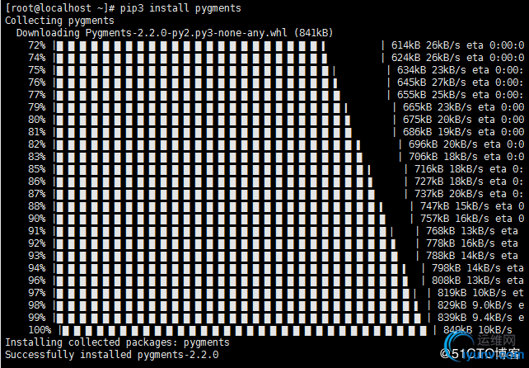Click the '716kB 18kB/s' download status
This screenshot has width=529, height=368.
coord(448,169)
